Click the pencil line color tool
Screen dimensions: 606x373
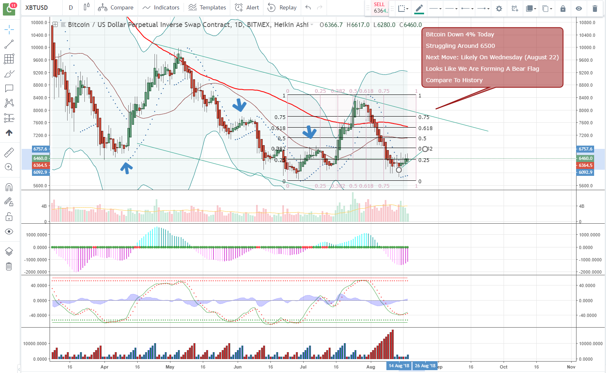[419, 8]
